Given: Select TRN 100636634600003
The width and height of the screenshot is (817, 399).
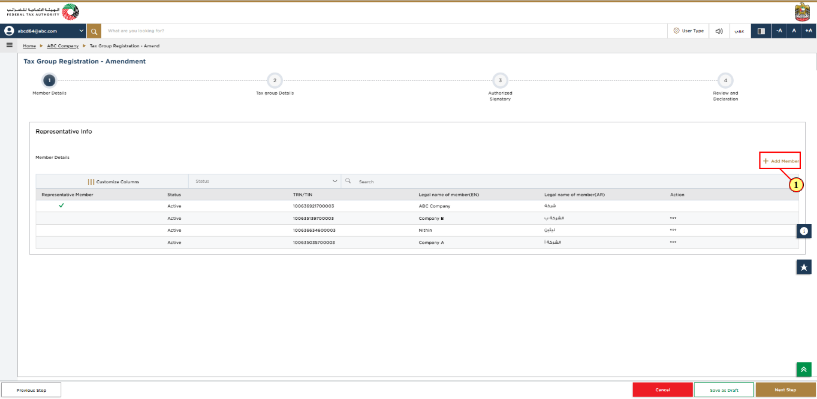Looking at the screenshot, I should [314, 230].
